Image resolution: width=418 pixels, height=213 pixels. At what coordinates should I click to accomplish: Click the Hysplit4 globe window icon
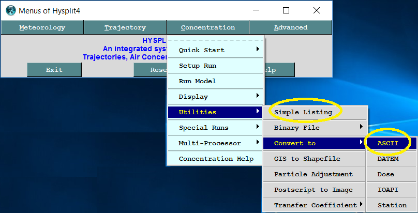11,11
